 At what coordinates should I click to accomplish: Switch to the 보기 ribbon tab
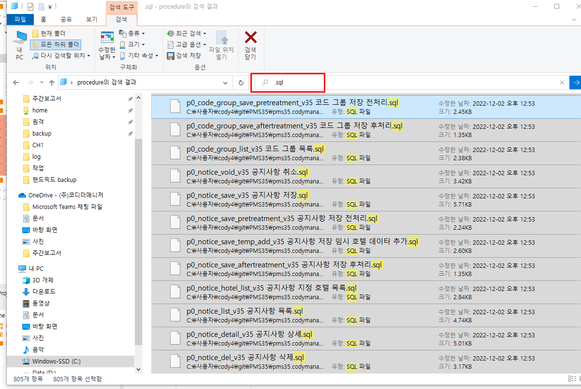coord(91,19)
